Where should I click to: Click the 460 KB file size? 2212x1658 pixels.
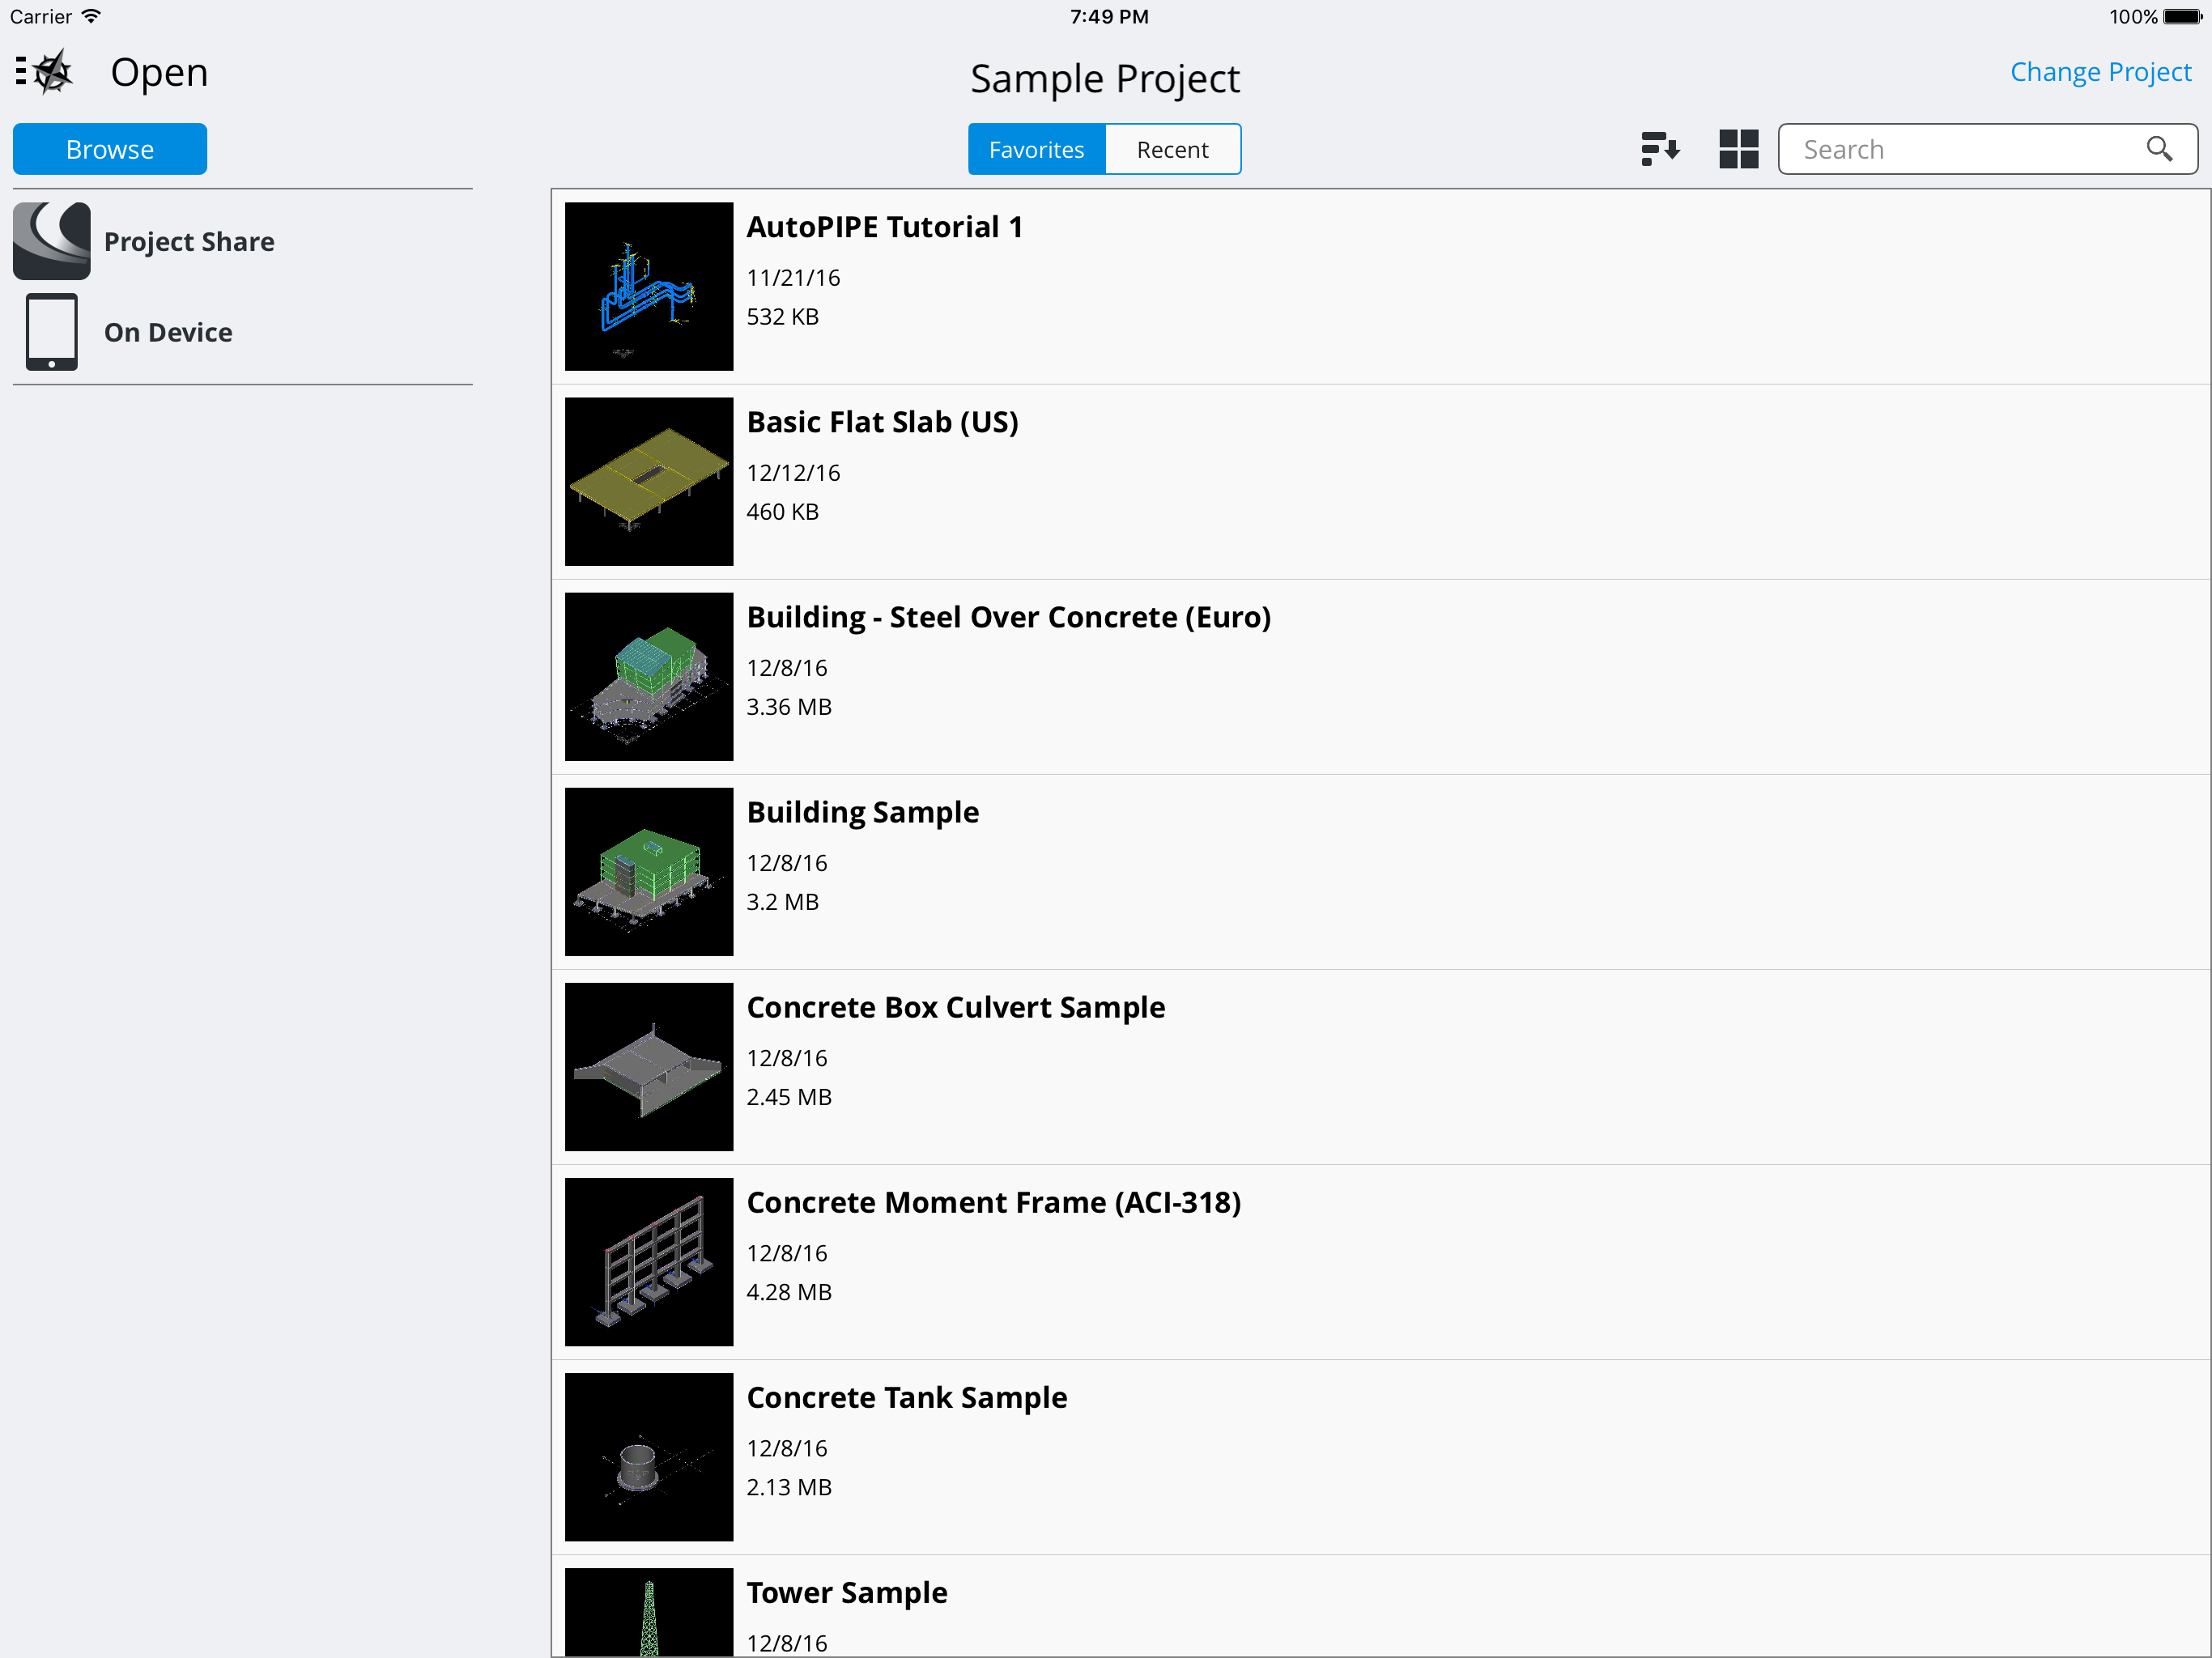click(783, 511)
